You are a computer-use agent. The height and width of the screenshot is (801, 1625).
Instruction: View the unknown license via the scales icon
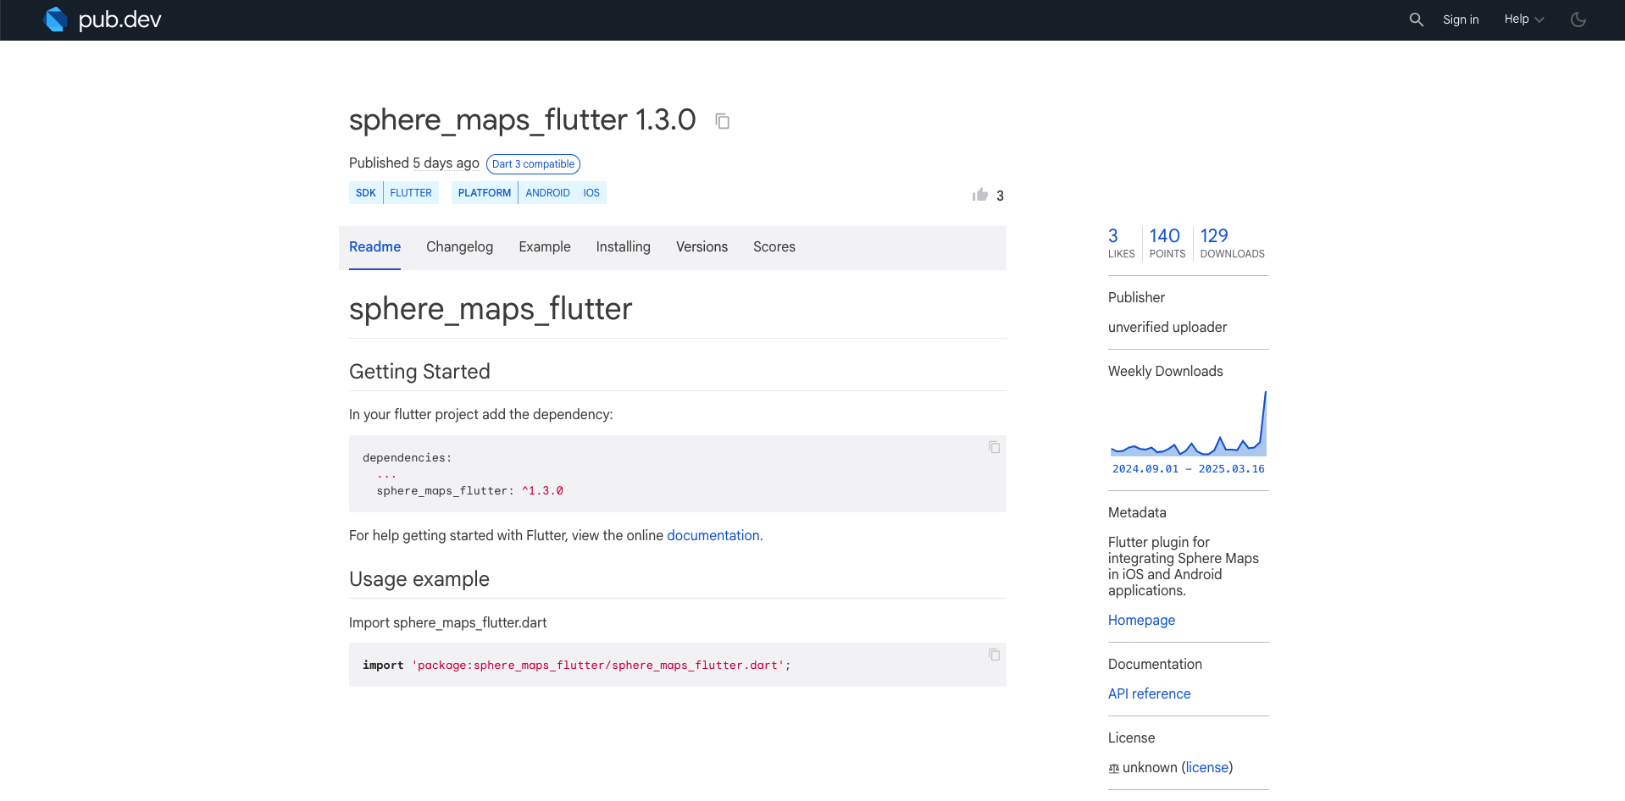1112,768
